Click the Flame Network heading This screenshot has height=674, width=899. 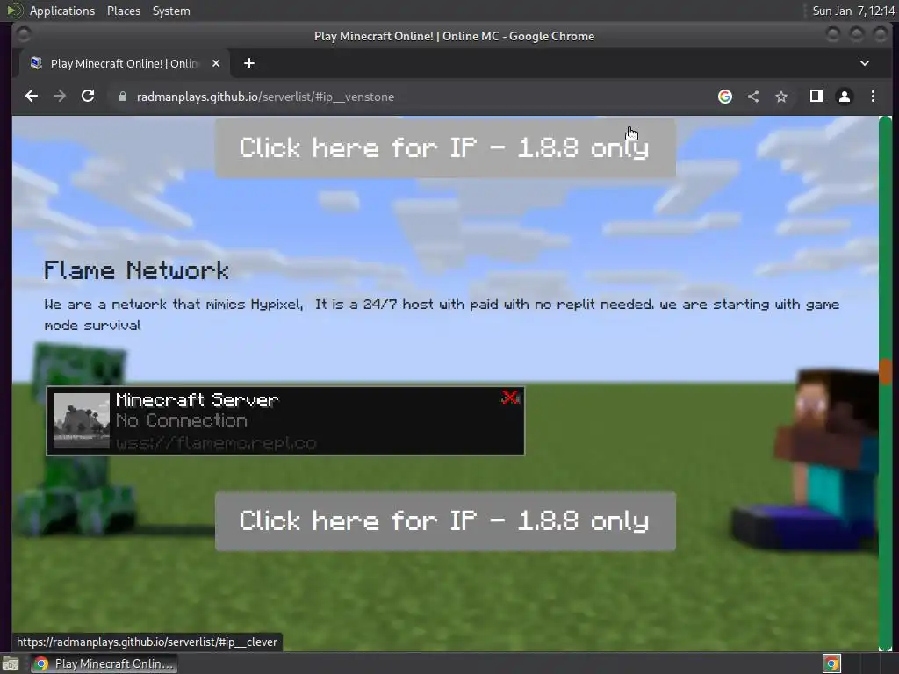136,270
